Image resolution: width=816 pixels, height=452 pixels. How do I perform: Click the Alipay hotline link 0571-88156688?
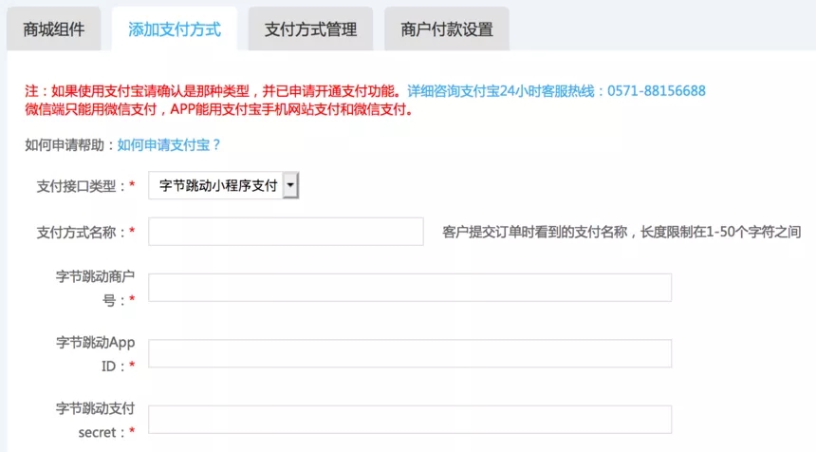pos(556,91)
